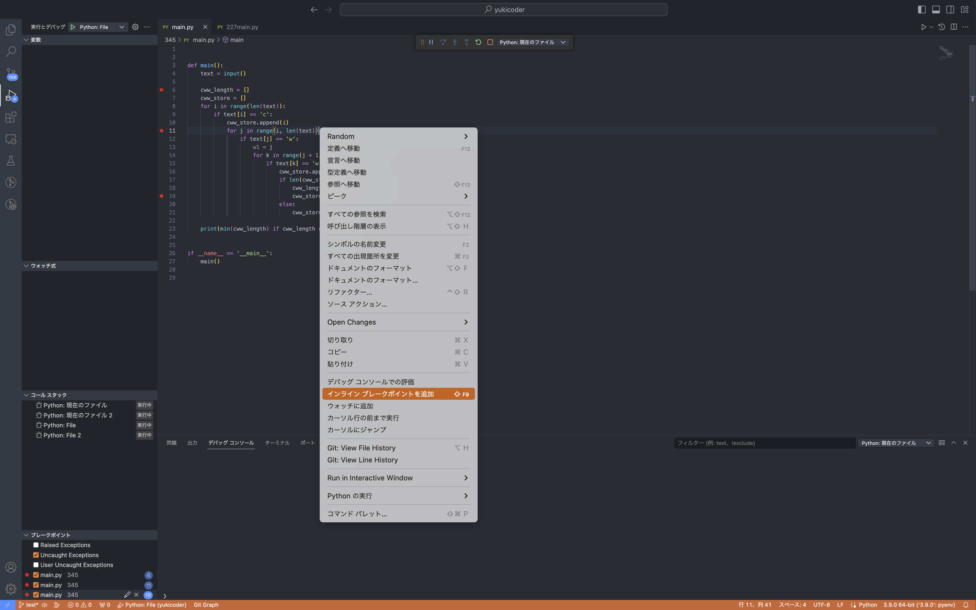The image size is (976, 610).
Task: Open the Extensions view
Action: click(11, 117)
